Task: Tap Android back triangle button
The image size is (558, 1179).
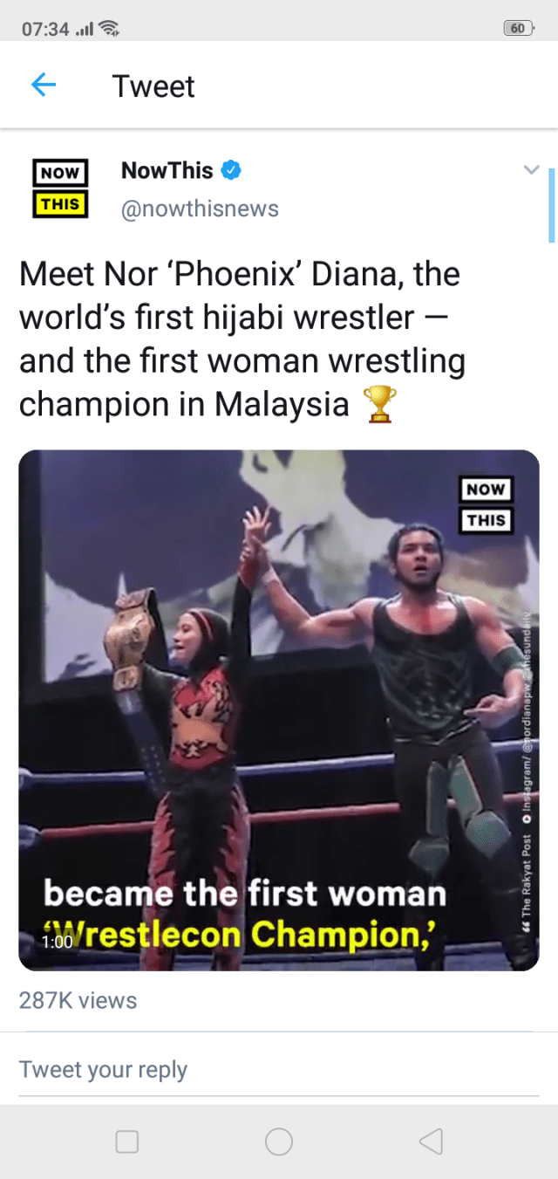Action: 431,1141
